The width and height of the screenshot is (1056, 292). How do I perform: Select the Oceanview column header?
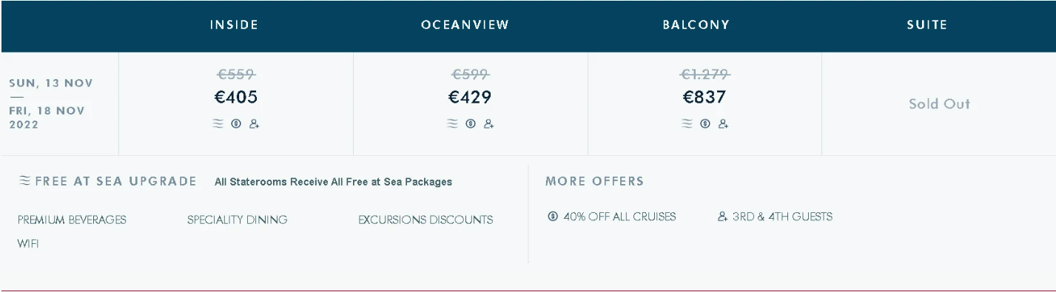[x=465, y=24]
